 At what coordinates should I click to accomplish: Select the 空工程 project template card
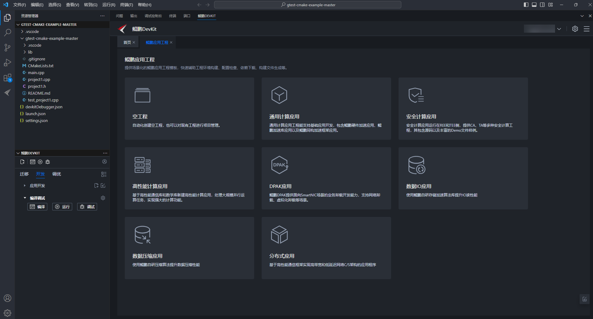pyautogui.click(x=189, y=109)
